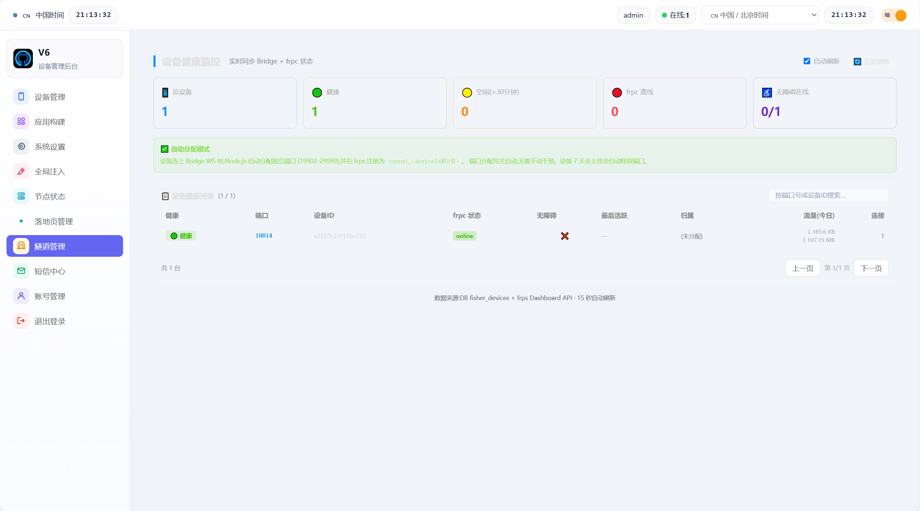Go to next page with 下一页
The height and width of the screenshot is (511, 920).
pyautogui.click(x=871, y=268)
